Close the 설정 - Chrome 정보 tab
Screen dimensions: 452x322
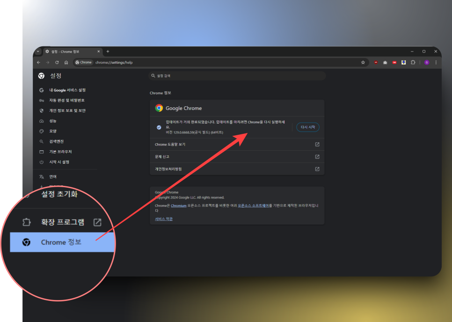(99, 51)
